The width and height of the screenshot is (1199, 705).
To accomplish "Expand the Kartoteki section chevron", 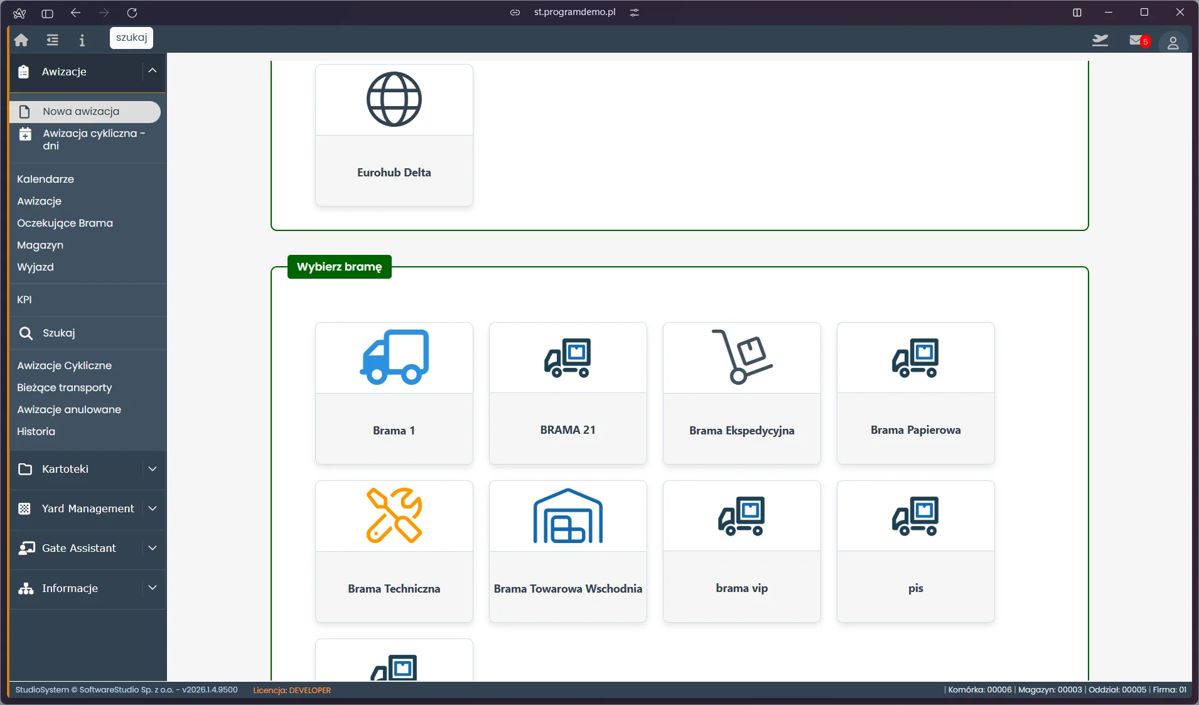I will click(153, 469).
